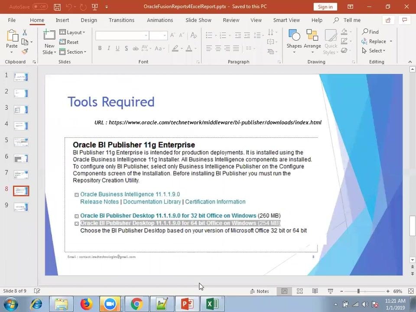Open the Insert tab
This screenshot has height=312, width=416.
point(62,20)
